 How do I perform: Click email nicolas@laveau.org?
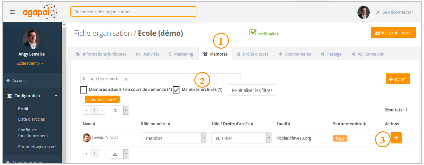(293, 138)
